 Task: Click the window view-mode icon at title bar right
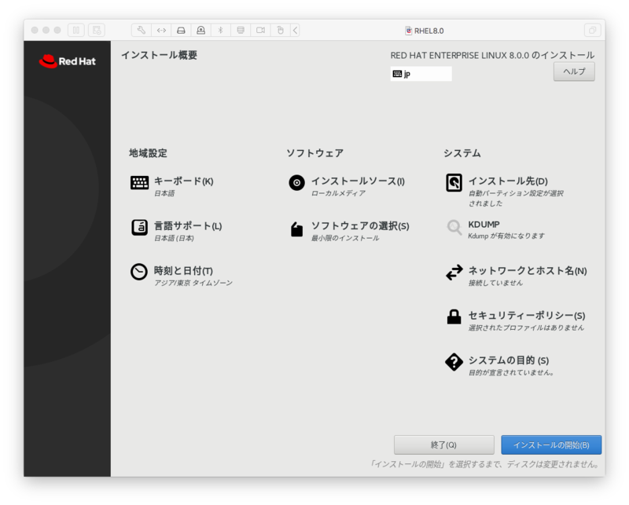pyautogui.click(x=592, y=30)
